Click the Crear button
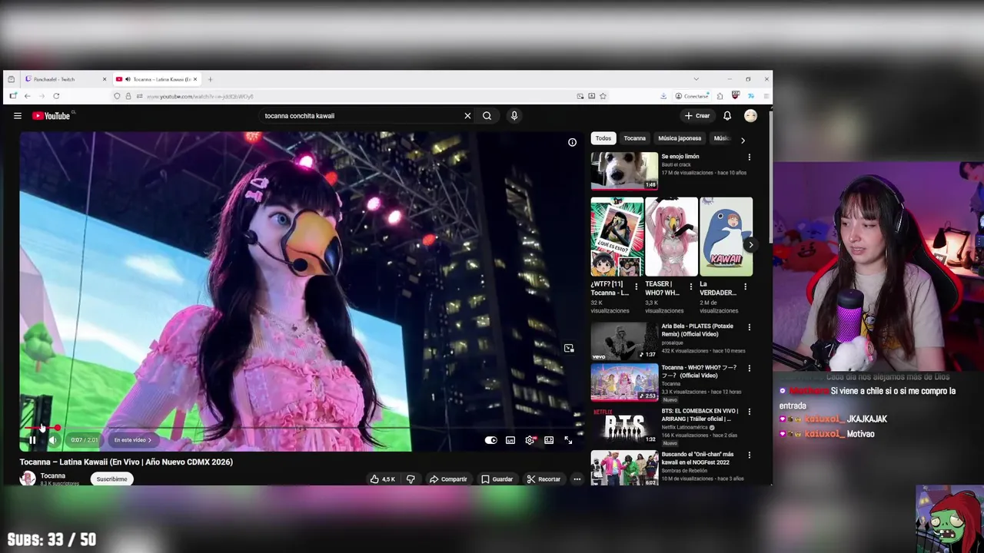Viewport: 984px width, 553px height. 697,116
